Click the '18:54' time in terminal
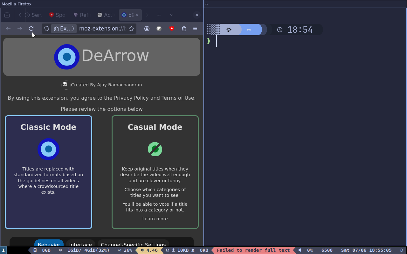This screenshot has height=254, width=407. (300, 30)
